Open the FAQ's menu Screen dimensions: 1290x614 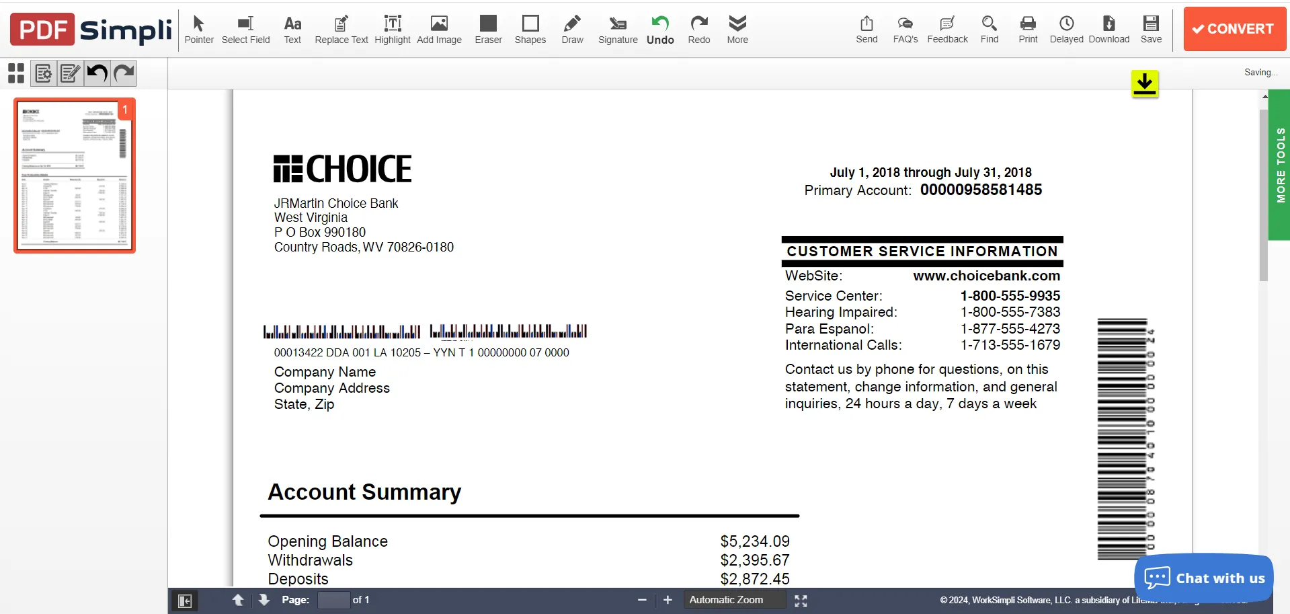905,30
